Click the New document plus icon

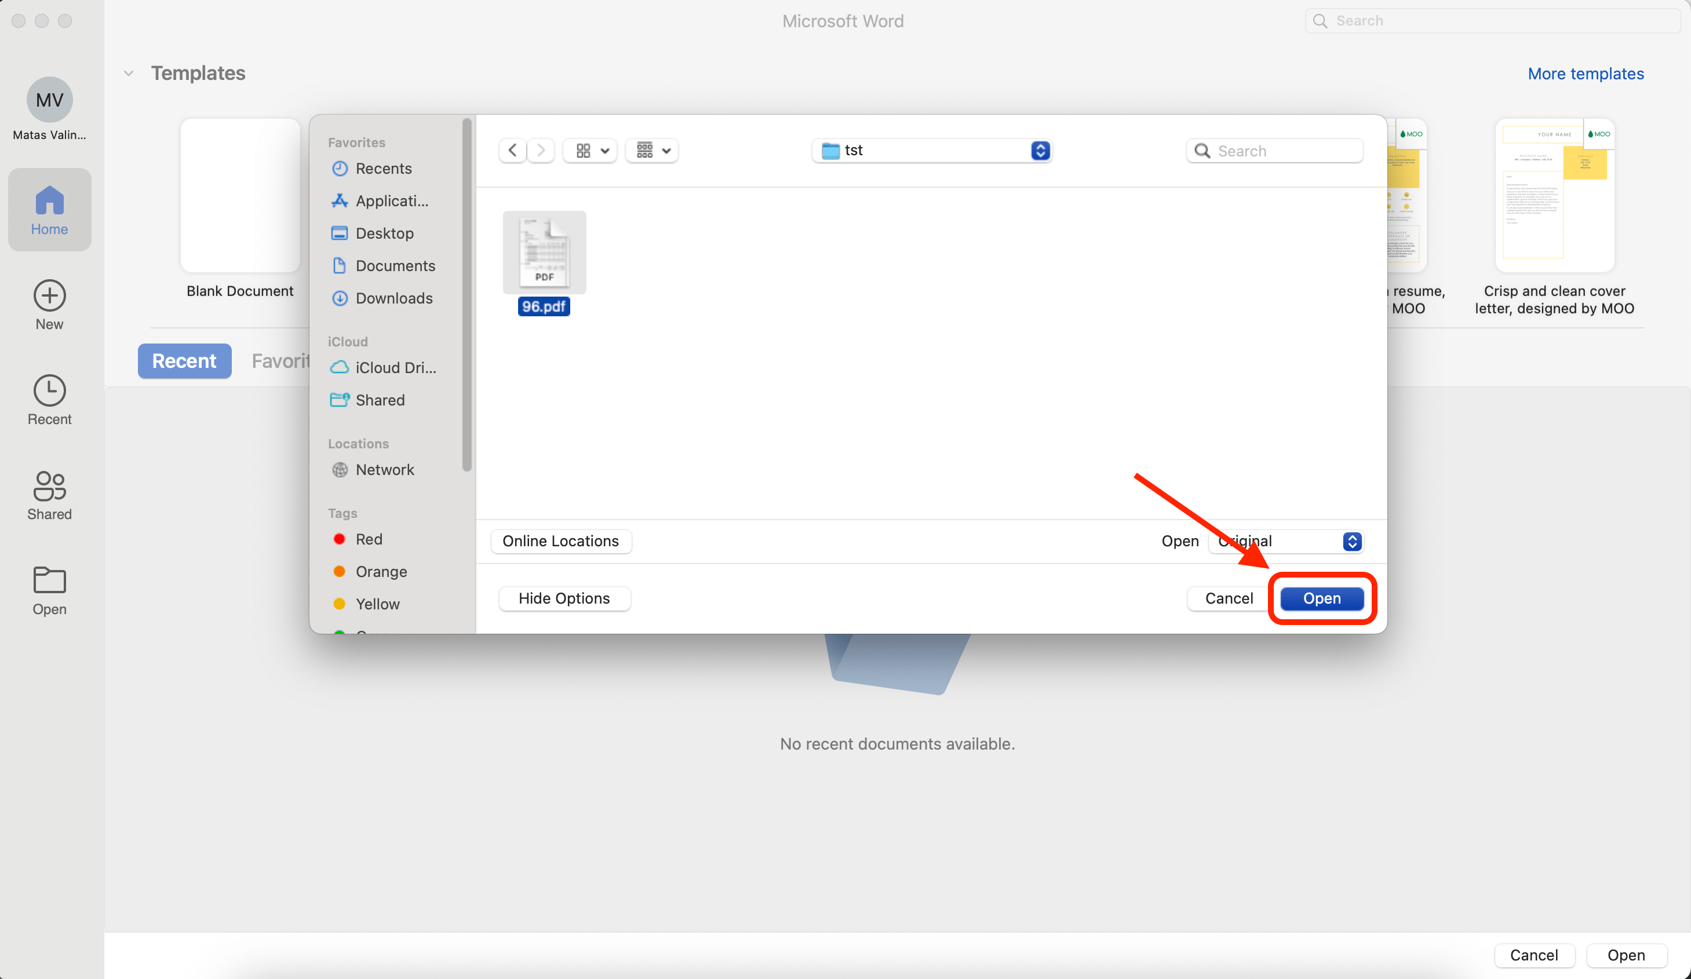point(50,296)
